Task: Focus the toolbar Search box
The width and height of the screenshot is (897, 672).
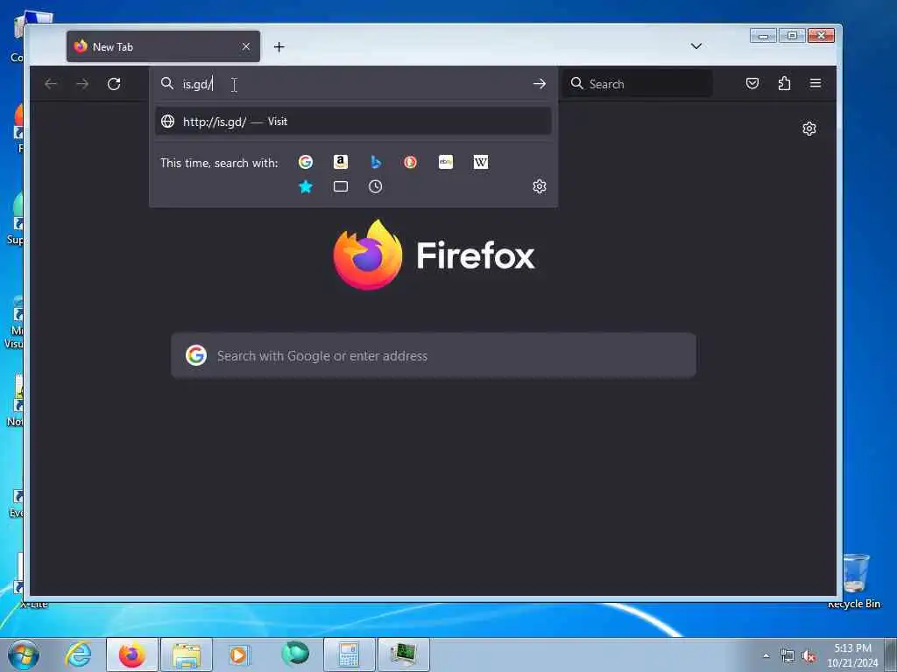Action: (x=638, y=84)
